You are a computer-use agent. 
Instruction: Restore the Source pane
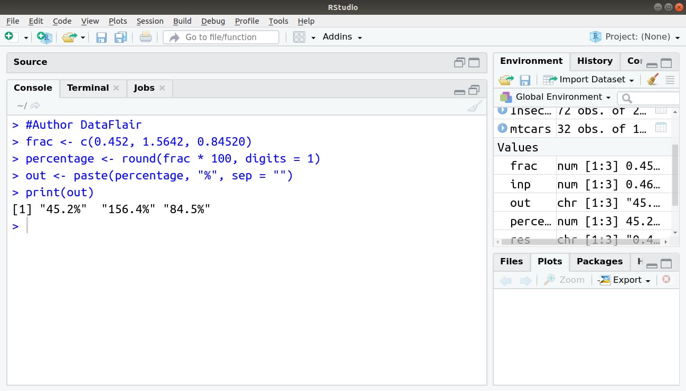(x=459, y=63)
